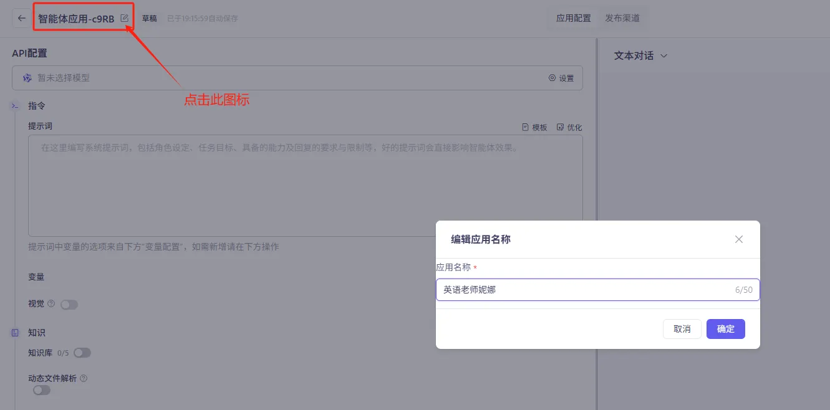Click the edit pencil icon beside app name
This screenshot has height=410, width=830.
coord(125,18)
